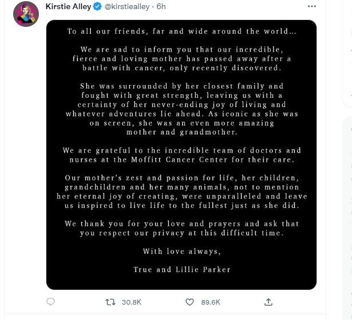Click the 'mother and grandmother.' line in image
This screenshot has height=320, width=352.
point(181,132)
